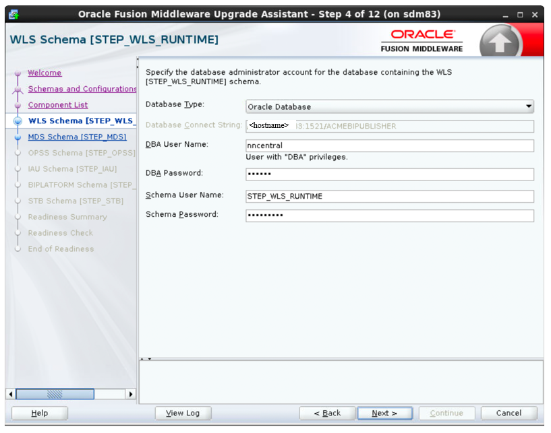This screenshot has width=551, height=433.
Task: Click STB Schema [STEP_STB] step
Action: (x=76, y=201)
